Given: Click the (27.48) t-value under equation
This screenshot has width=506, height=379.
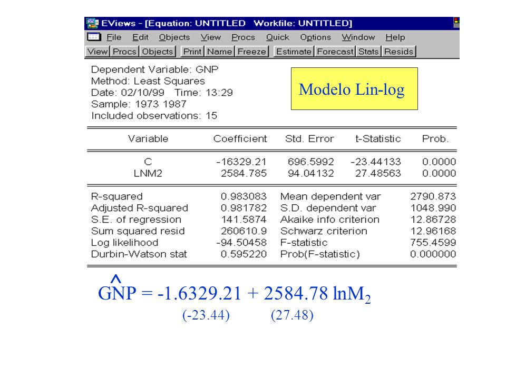Looking at the screenshot, I should [293, 315].
